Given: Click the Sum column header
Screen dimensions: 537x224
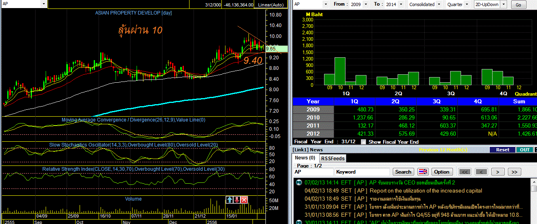Looking at the screenshot, I should (x=518, y=101).
